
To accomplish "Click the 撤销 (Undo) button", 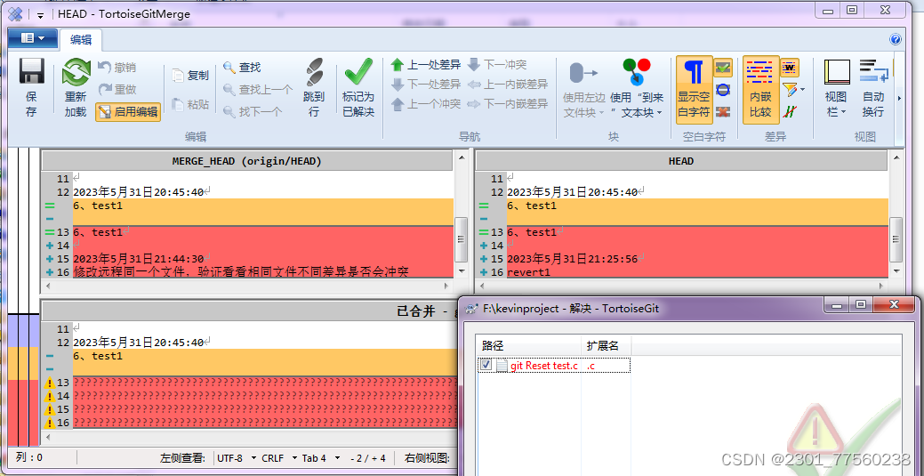I will tap(117, 68).
